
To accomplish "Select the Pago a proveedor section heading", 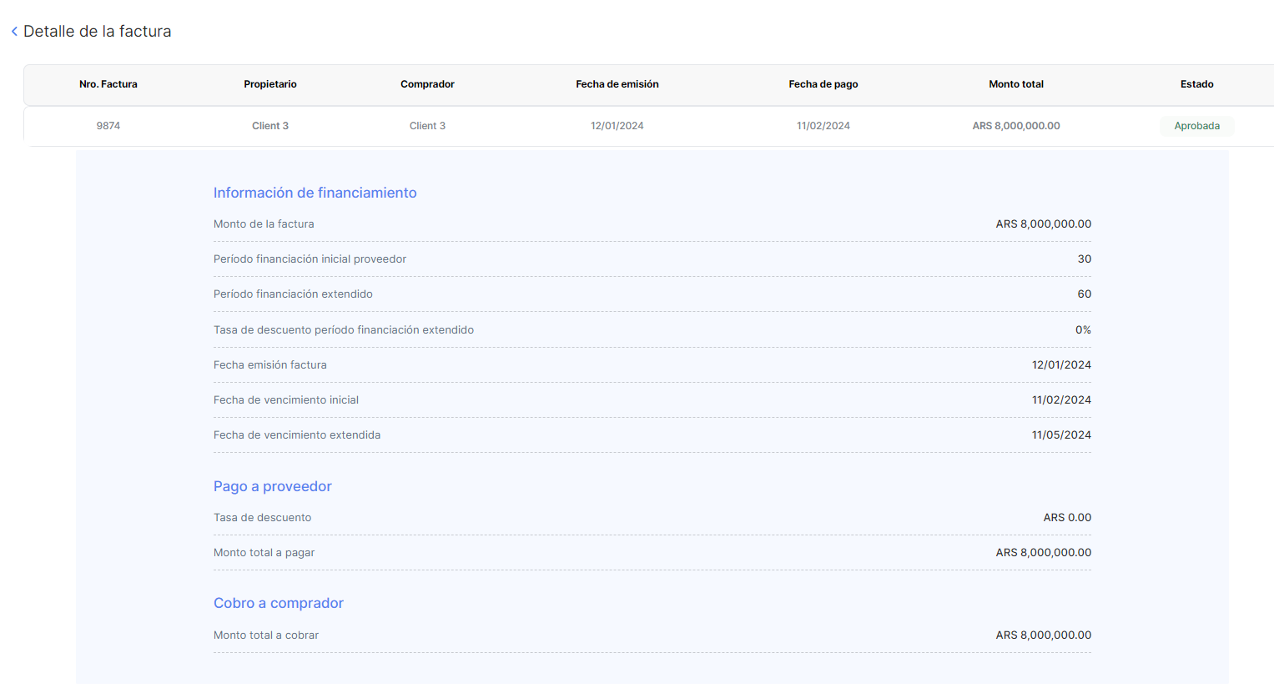I will [272, 486].
